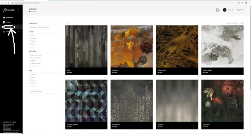Viewport: 251px width, 134px height.
Task: Click the browser reload icon
Action: pyautogui.click(x=8, y=3)
